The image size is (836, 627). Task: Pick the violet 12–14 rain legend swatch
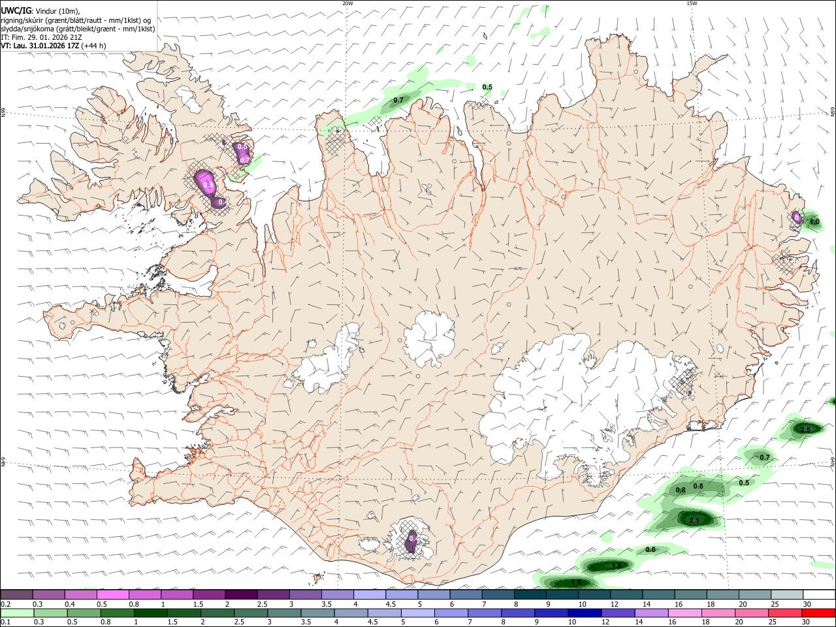pyautogui.click(x=619, y=613)
